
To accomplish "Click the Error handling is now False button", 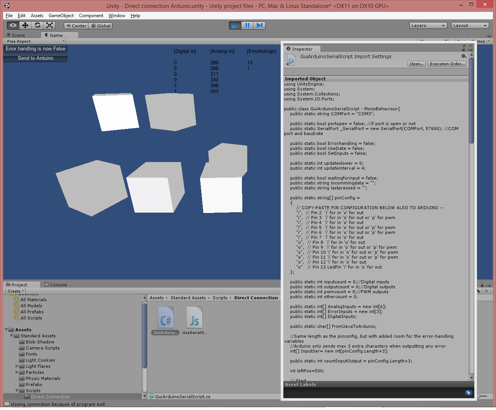I will tap(35, 49).
